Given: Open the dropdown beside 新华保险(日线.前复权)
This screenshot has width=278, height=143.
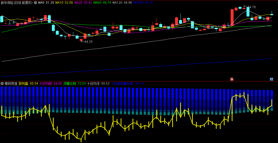Looking at the screenshot, I should [35, 3].
